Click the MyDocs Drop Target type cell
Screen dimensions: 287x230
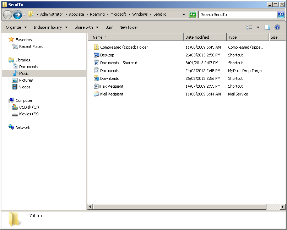[245, 71]
